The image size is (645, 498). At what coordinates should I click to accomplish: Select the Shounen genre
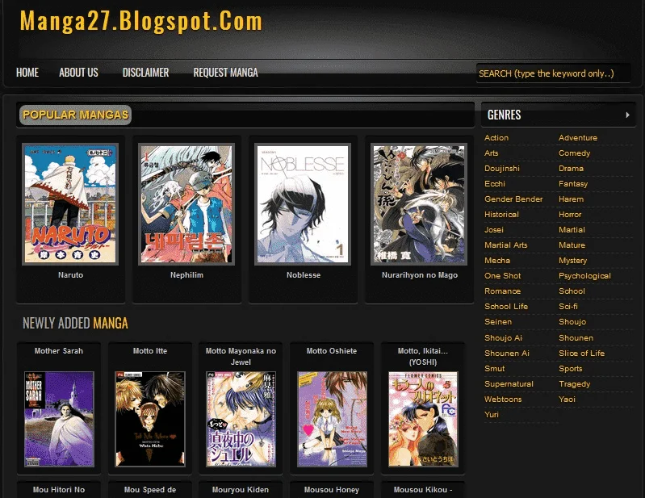click(x=576, y=338)
